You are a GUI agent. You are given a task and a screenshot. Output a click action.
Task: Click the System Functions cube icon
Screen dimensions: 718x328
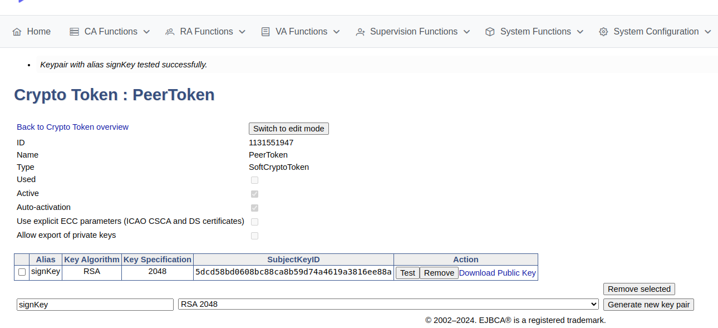(x=490, y=32)
